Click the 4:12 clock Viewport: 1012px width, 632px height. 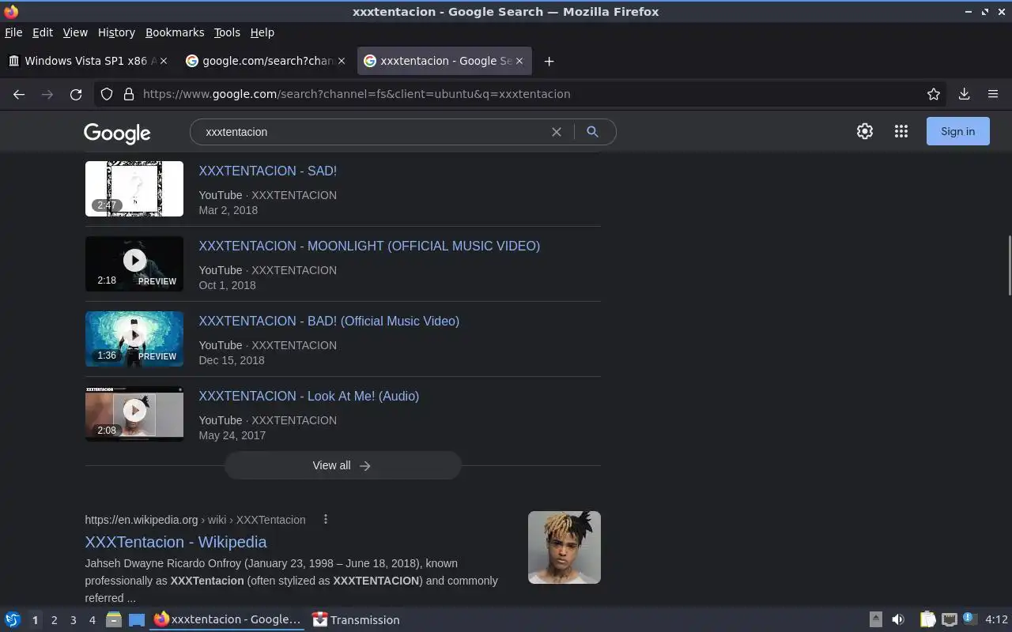pyautogui.click(x=996, y=620)
